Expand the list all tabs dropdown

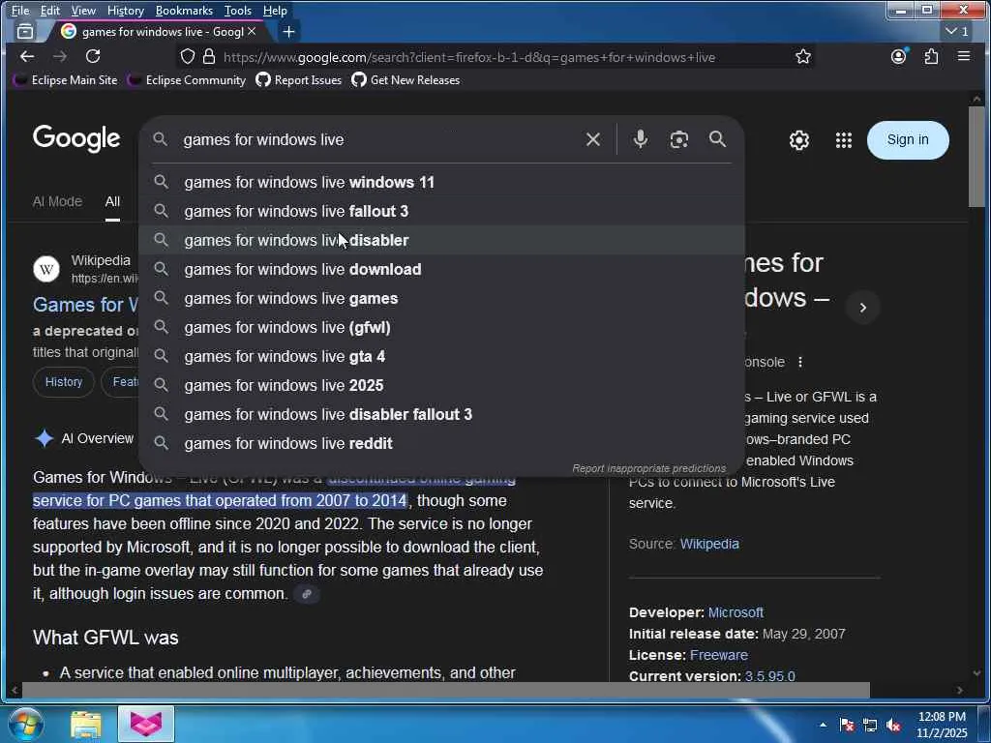tap(957, 31)
